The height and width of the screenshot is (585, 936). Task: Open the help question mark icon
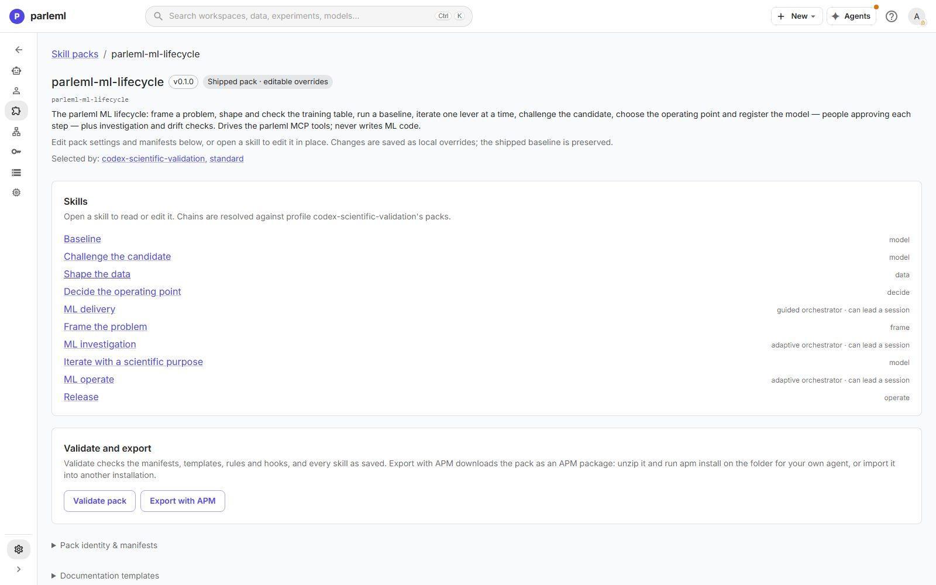point(891,16)
